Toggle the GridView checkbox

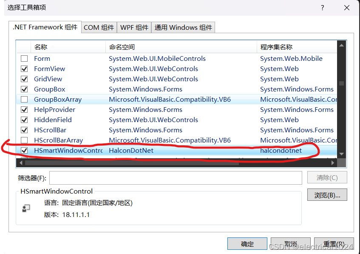(24, 79)
